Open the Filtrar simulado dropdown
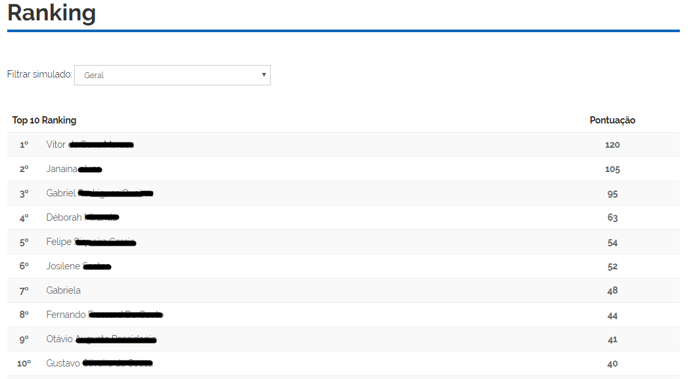The width and height of the screenshot is (691, 379). [x=172, y=75]
